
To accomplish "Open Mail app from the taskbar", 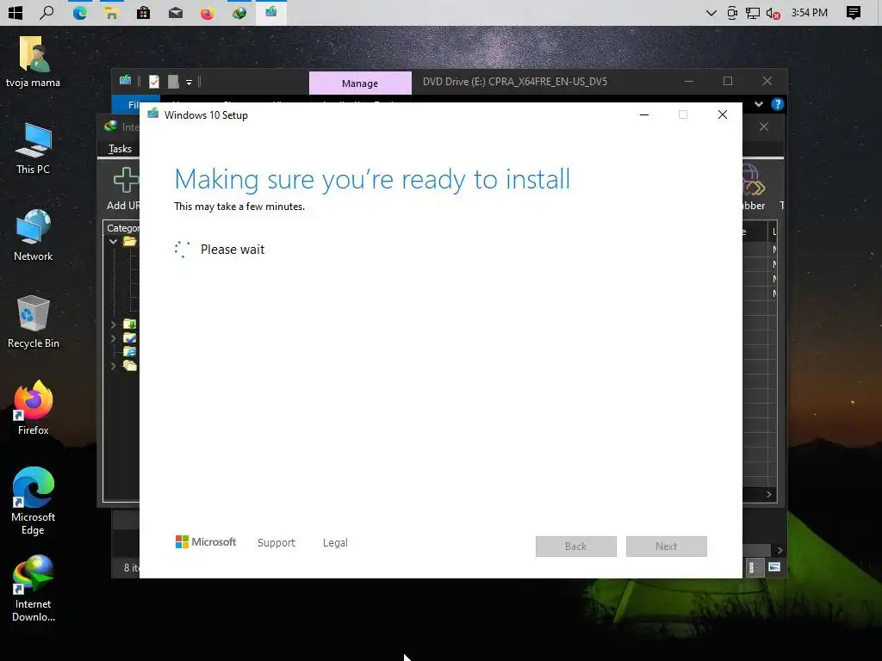I will tap(176, 12).
